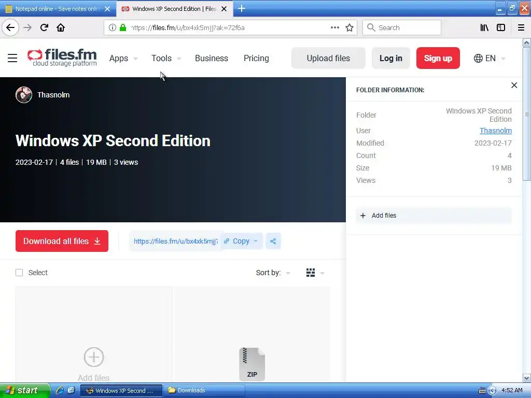Screen dimensions: 531x398
Task: Tick the Select checkbox
Action: [x=19, y=273]
